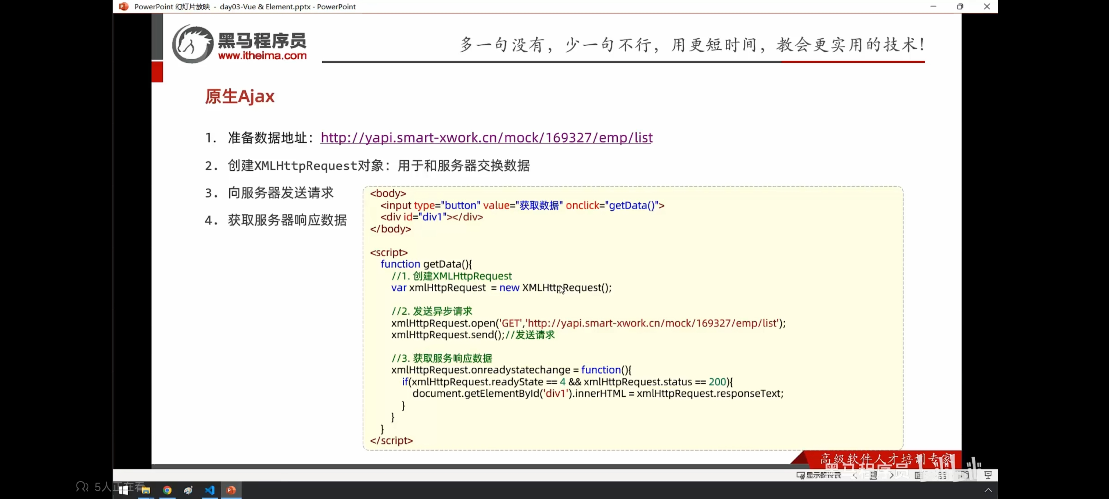Screen dimensions: 1109x499
Task: Advance to the next slide arrow
Action: pos(892,475)
